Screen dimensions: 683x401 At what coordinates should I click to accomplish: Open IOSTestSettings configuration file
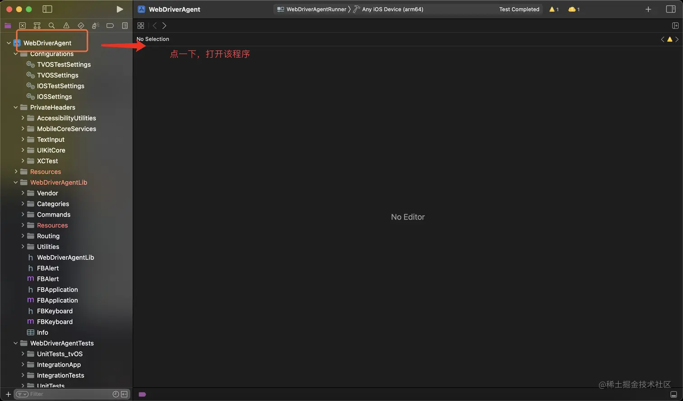click(x=61, y=86)
